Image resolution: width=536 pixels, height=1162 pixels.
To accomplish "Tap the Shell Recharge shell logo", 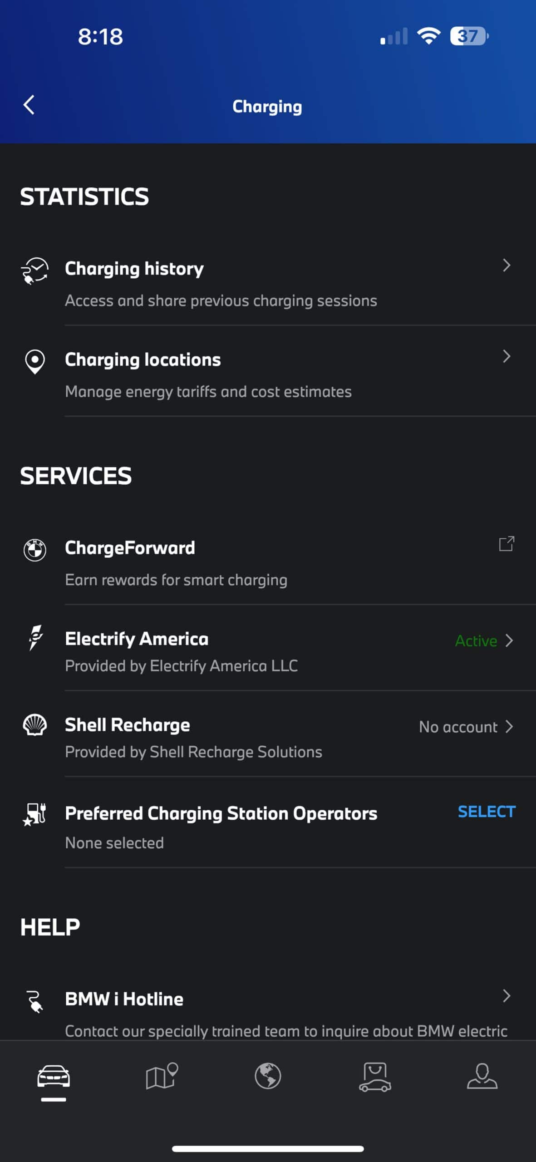I will coord(35,725).
